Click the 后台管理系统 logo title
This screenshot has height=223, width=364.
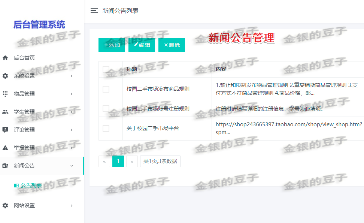39,25
